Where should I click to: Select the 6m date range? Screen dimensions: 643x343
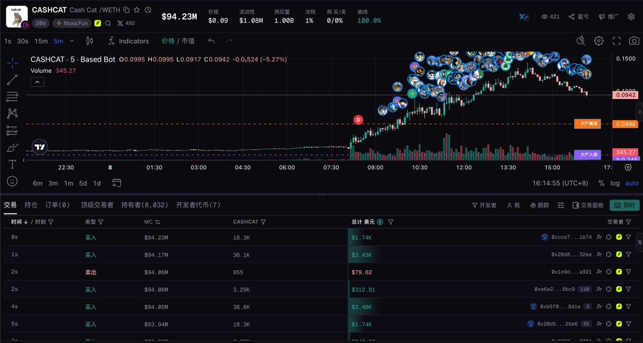tap(38, 183)
